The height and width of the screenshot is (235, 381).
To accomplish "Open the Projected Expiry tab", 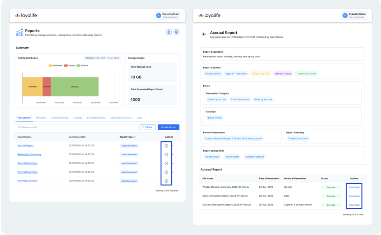I will pos(96,118).
